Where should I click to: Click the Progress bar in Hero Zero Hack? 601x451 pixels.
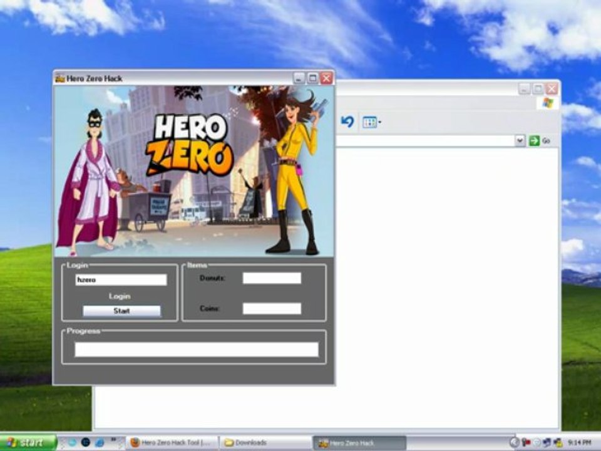coord(197,350)
